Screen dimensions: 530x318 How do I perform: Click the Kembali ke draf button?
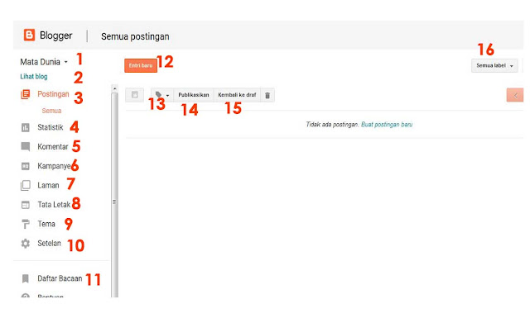point(237,95)
